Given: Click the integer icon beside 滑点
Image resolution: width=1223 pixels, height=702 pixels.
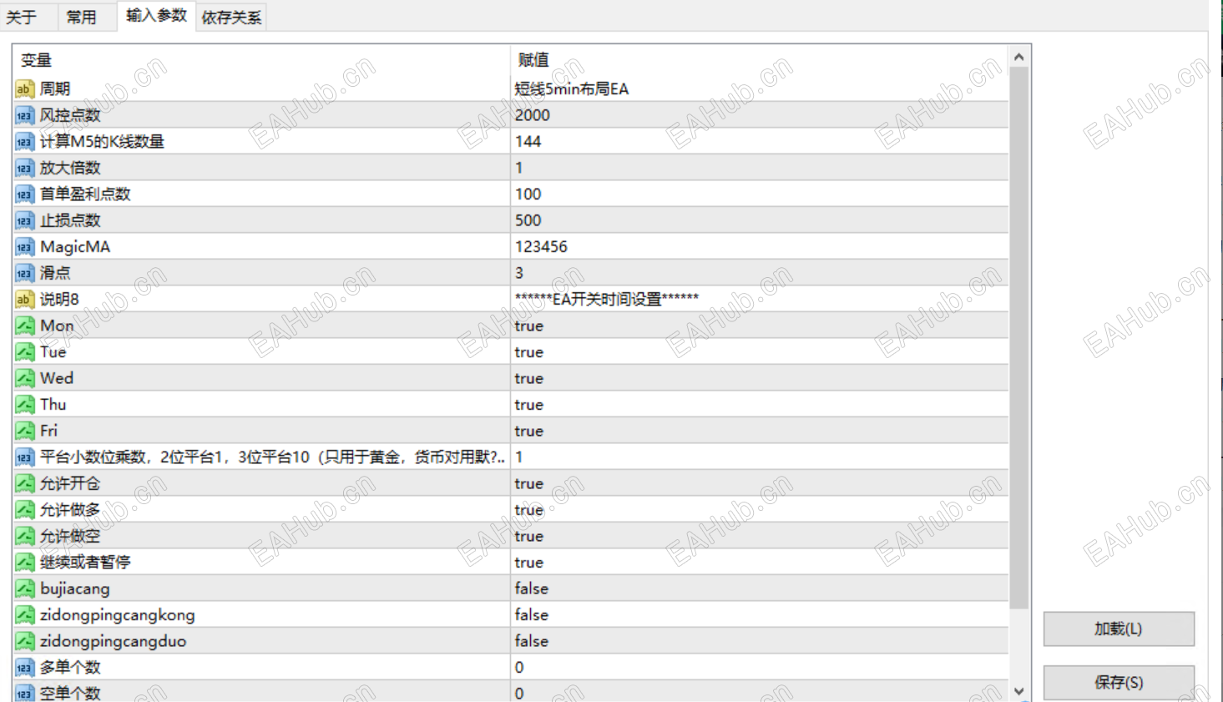Looking at the screenshot, I should [x=24, y=273].
